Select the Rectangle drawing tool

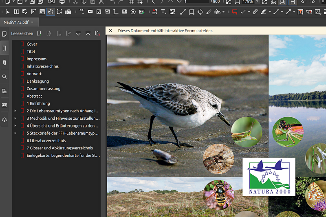(192, 12)
